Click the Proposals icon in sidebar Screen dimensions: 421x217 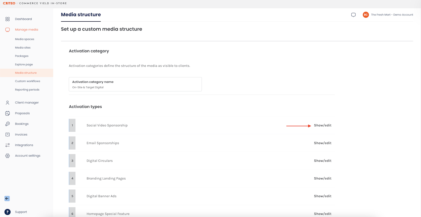(x=8, y=113)
